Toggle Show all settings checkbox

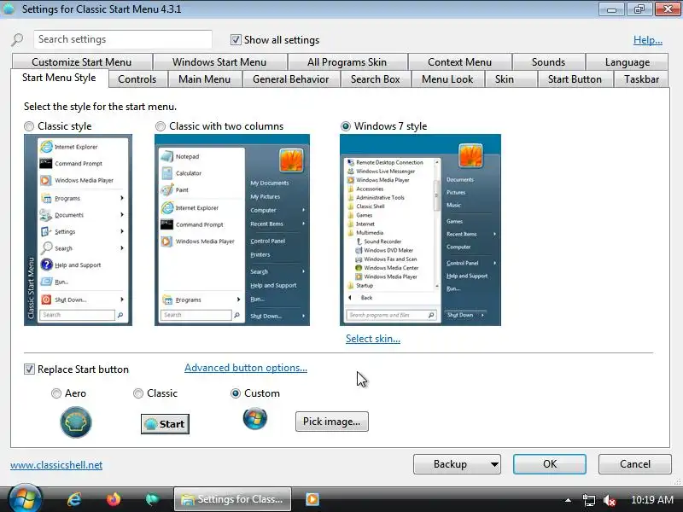click(x=236, y=40)
